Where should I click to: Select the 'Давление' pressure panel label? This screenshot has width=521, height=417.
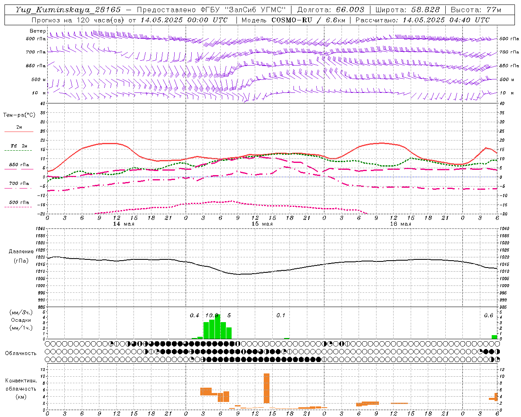[21, 252]
